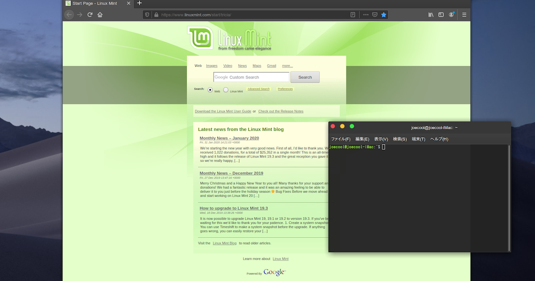Click the Firefox forward arrow

pyautogui.click(x=79, y=15)
